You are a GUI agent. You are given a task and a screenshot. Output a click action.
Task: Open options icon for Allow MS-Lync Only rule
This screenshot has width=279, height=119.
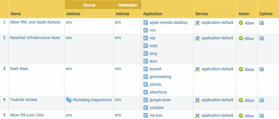pyautogui.click(x=261, y=115)
